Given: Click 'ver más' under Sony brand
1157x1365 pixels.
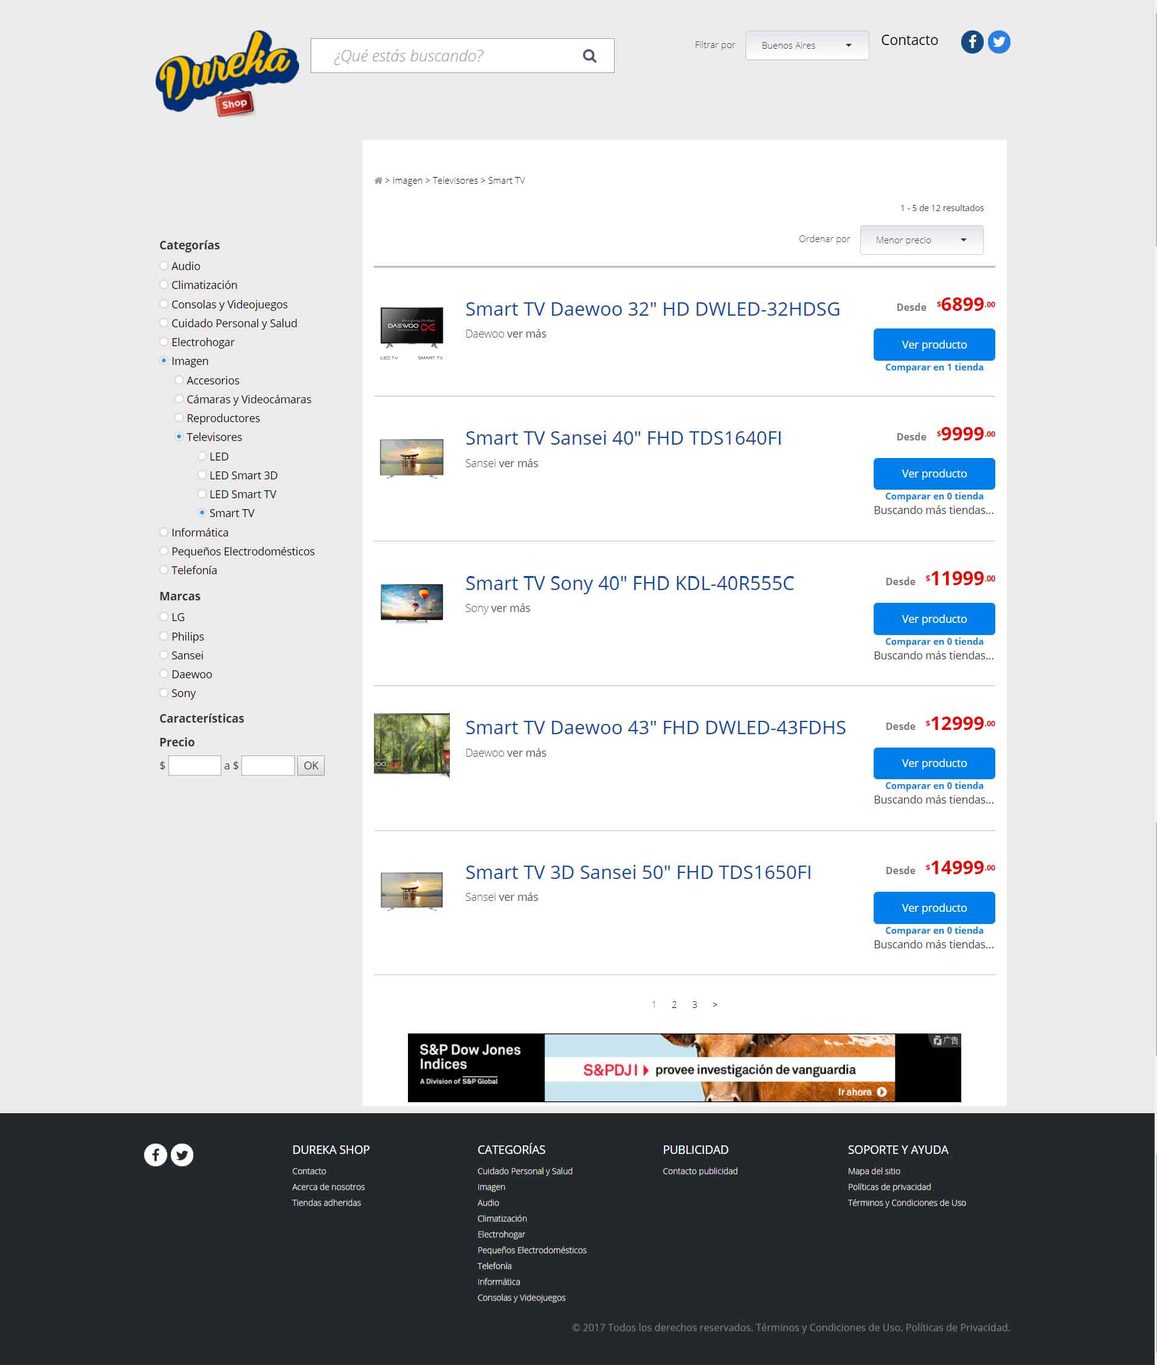Looking at the screenshot, I should click(510, 608).
